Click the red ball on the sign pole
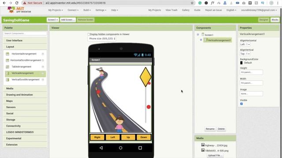282x158 pixels. pos(148,107)
